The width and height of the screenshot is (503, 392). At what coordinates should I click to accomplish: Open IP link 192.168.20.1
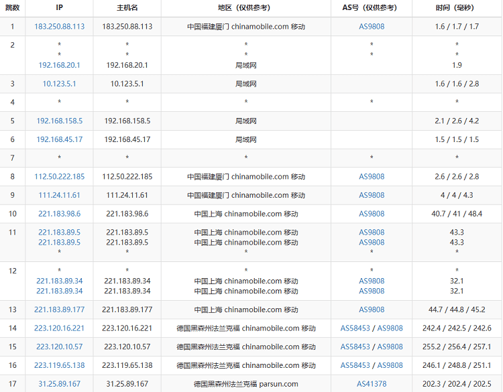click(x=59, y=65)
